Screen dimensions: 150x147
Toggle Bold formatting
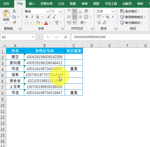(27, 17)
